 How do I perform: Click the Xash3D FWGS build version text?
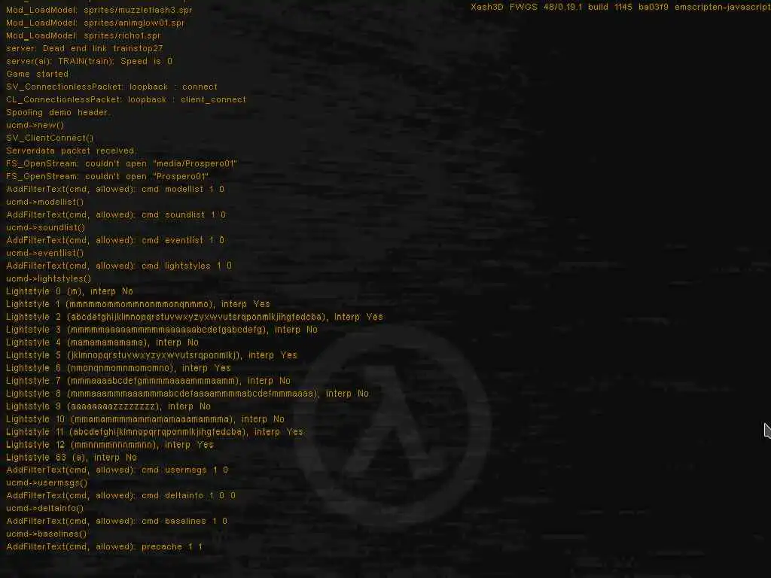620,8
